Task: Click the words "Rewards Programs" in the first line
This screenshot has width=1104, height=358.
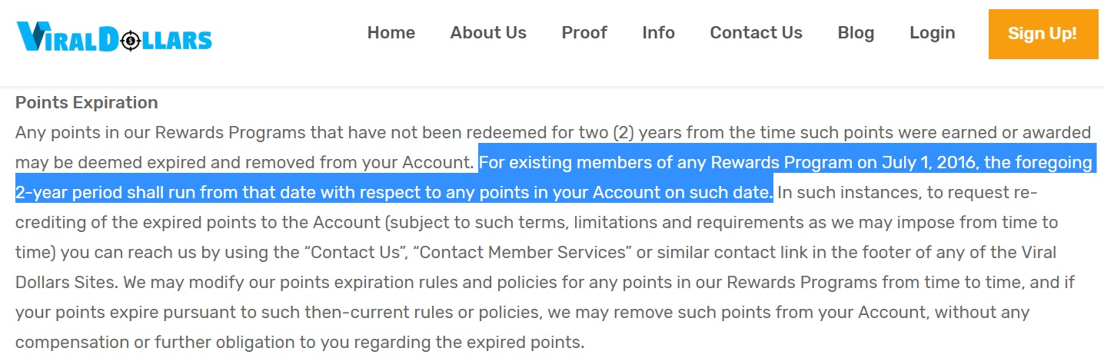Action: (231, 133)
